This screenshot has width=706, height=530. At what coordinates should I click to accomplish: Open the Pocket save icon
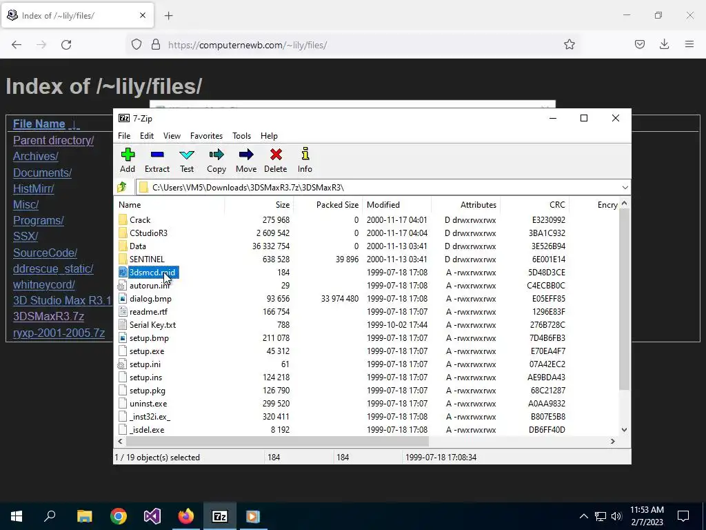639,44
